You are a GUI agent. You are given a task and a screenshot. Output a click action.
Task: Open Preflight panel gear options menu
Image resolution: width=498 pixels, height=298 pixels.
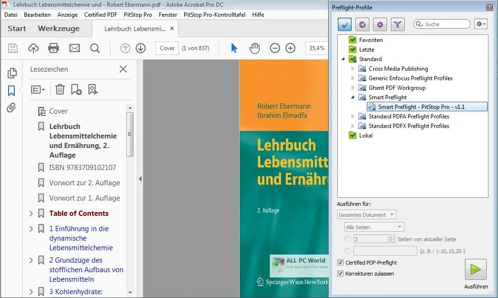[x=481, y=24]
